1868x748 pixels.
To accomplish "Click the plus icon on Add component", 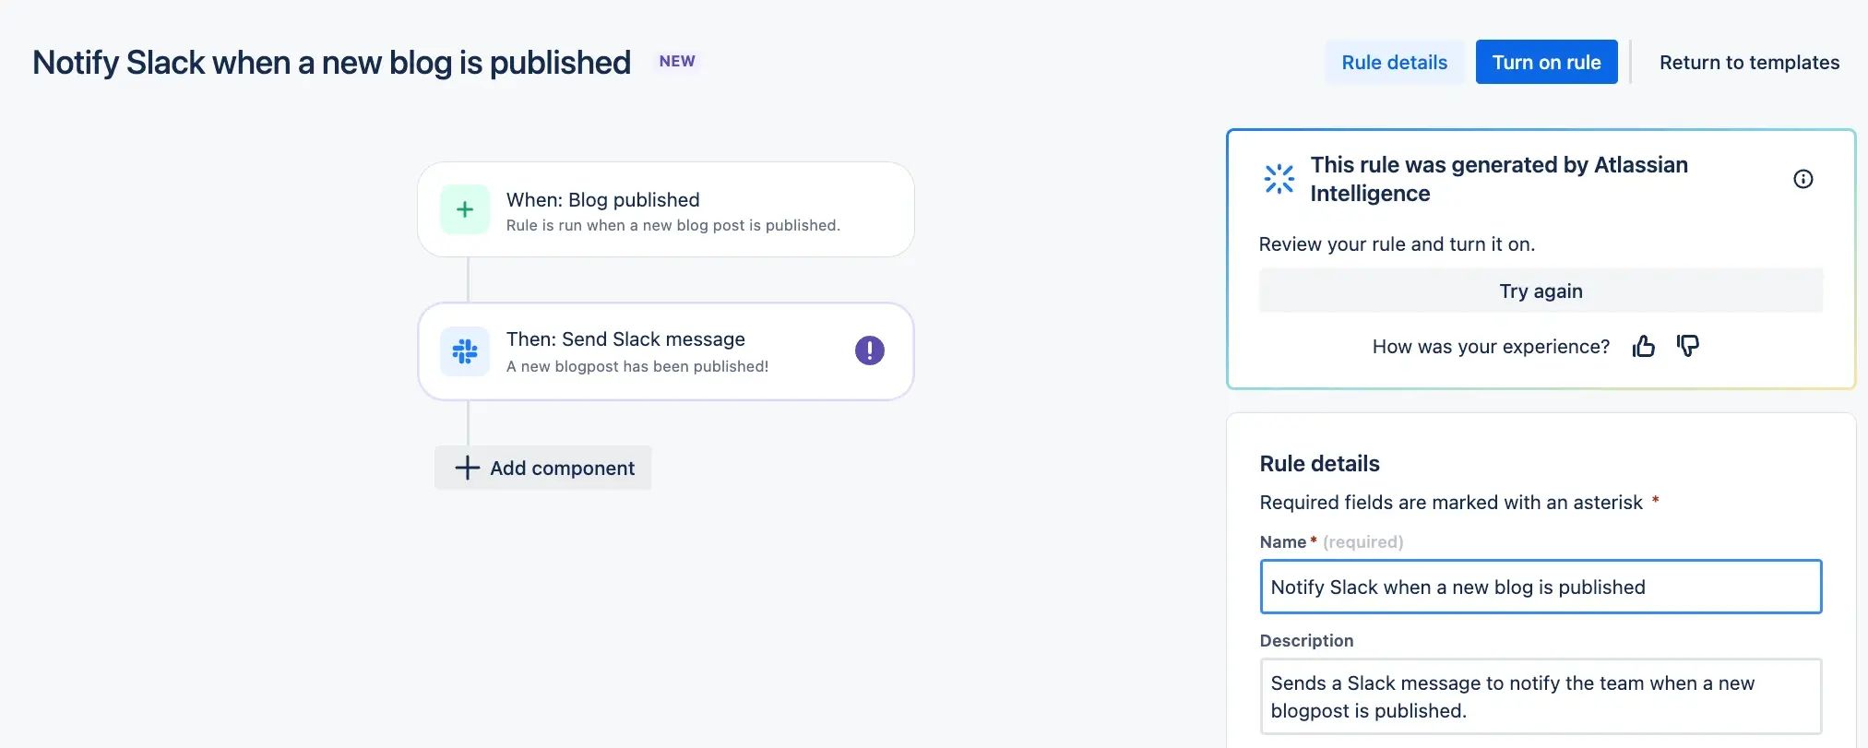I will pos(468,468).
